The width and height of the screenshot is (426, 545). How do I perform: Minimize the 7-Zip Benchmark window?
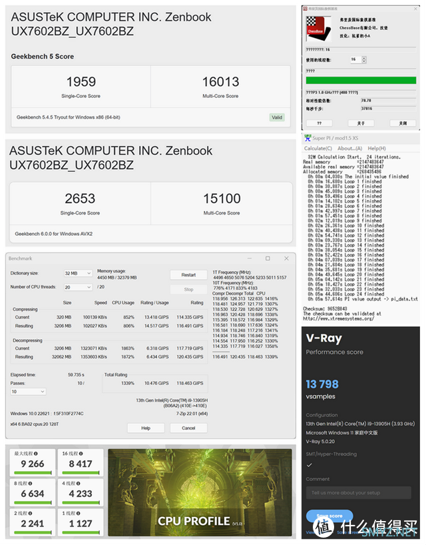tap(250, 259)
